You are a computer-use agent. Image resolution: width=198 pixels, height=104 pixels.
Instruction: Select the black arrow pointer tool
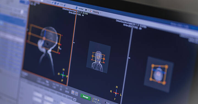click(86, 10)
